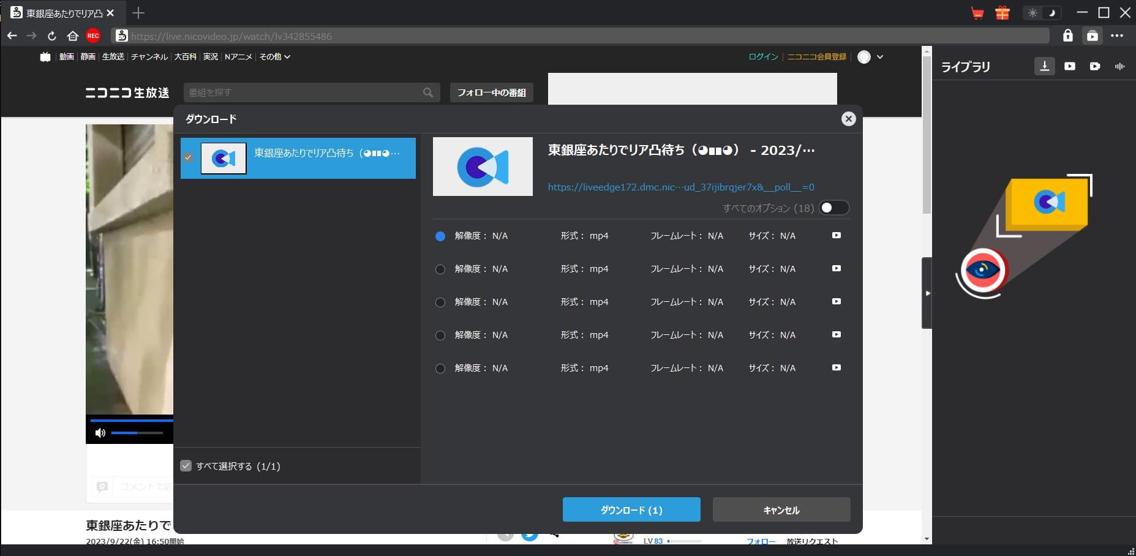Open a new browser tab with plus
Image resolution: width=1136 pixels, height=556 pixels.
point(138,13)
